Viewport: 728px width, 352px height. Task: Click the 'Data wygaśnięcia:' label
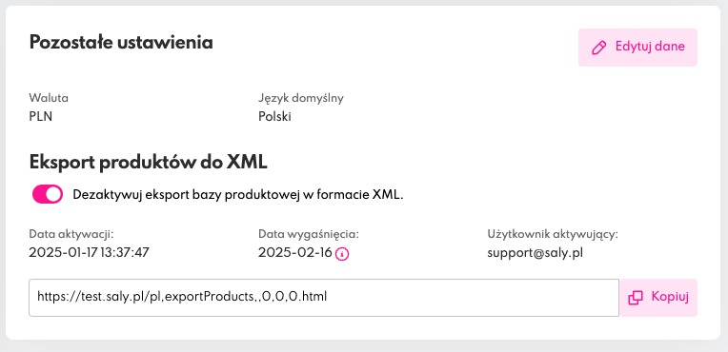[x=309, y=235]
